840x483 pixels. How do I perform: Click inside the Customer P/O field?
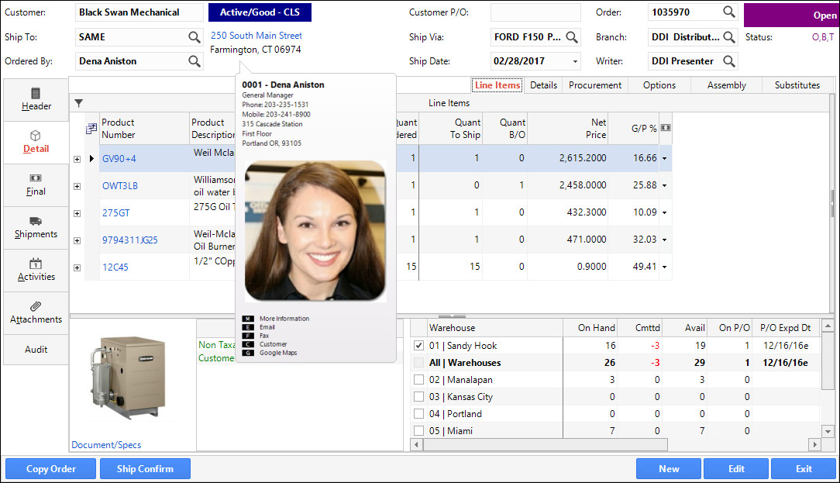[535, 12]
